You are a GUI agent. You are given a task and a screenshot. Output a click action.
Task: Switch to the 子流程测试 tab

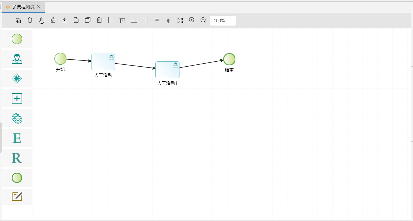[23, 7]
